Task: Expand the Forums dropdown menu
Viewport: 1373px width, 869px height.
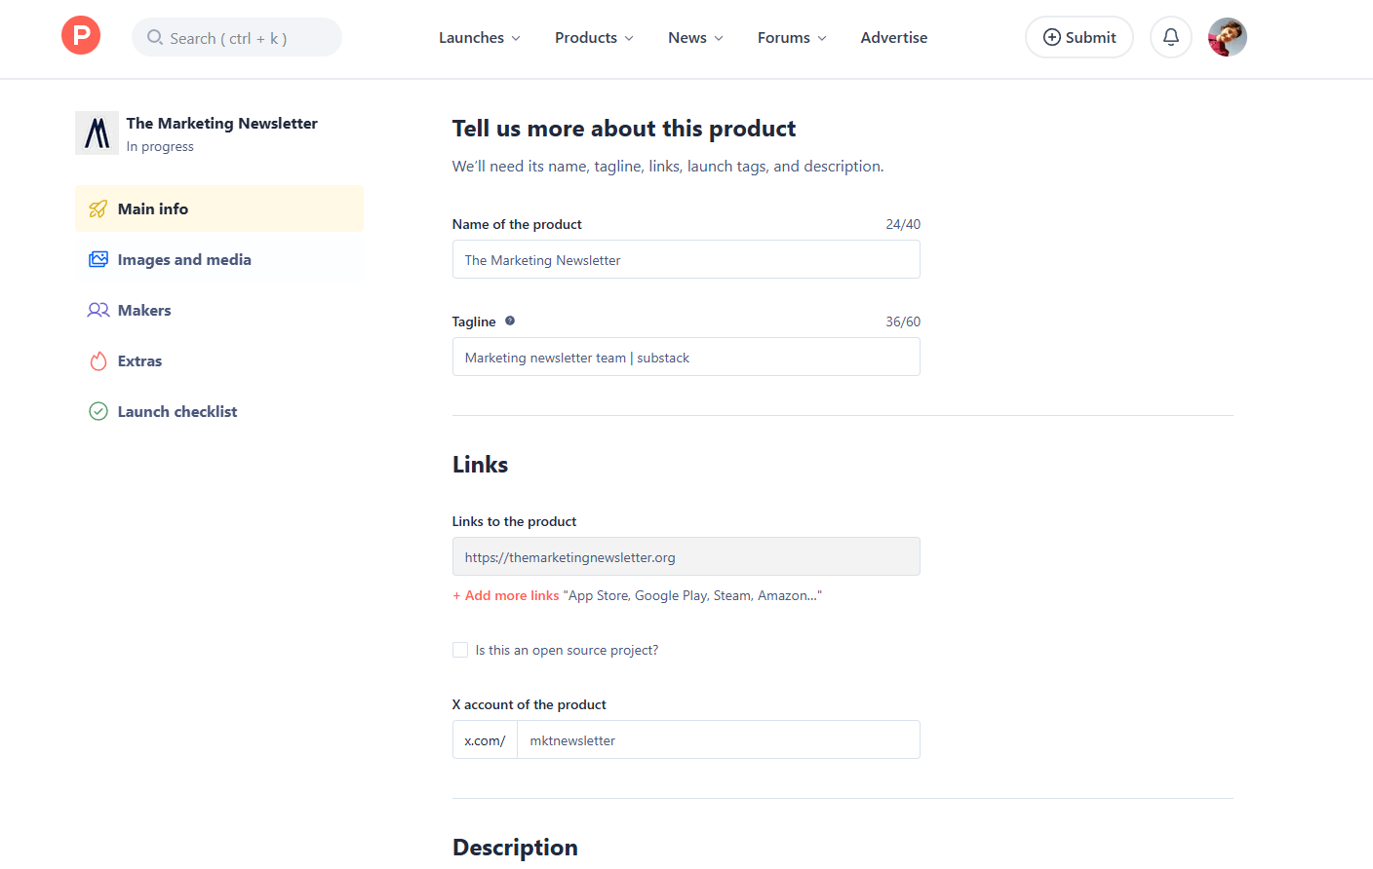Action: point(793,37)
